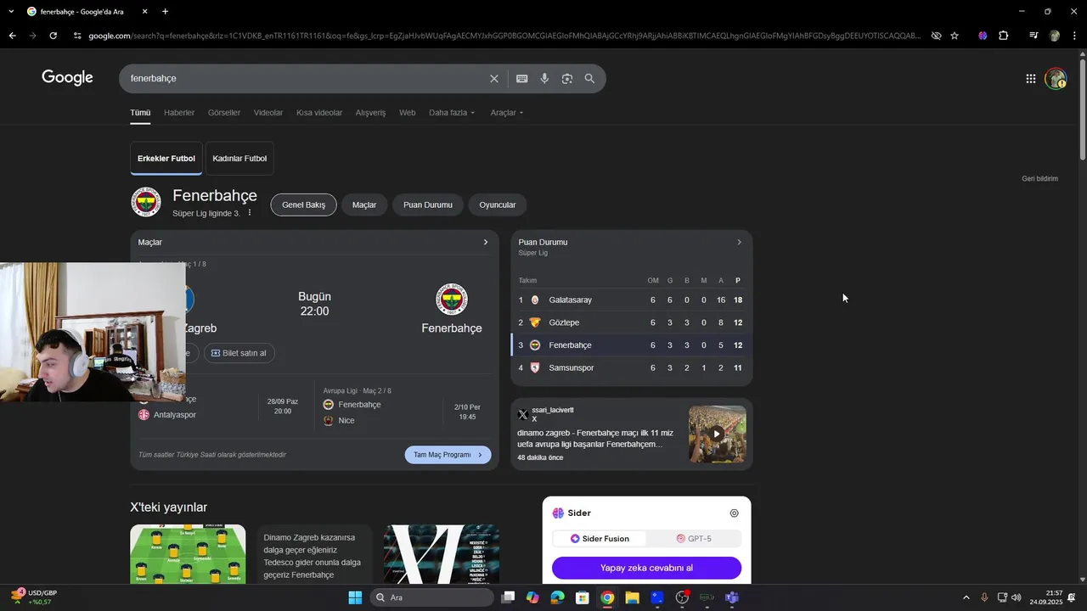1087x611 pixels.
Task: Open the Windows Start menu
Action: tap(355, 597)
